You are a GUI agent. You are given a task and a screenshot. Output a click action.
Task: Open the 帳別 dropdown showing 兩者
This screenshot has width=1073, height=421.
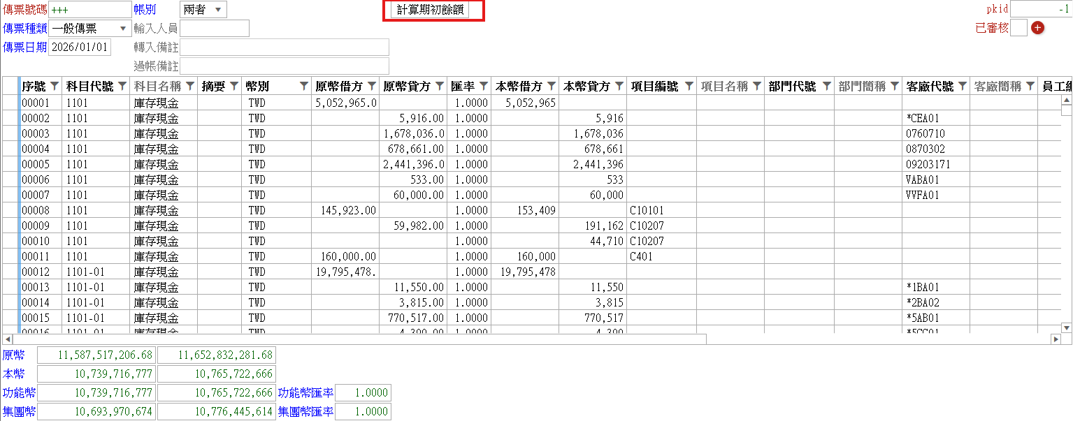203,10
